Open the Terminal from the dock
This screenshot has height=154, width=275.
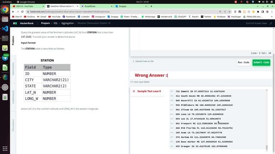click(x=5, y=38)
